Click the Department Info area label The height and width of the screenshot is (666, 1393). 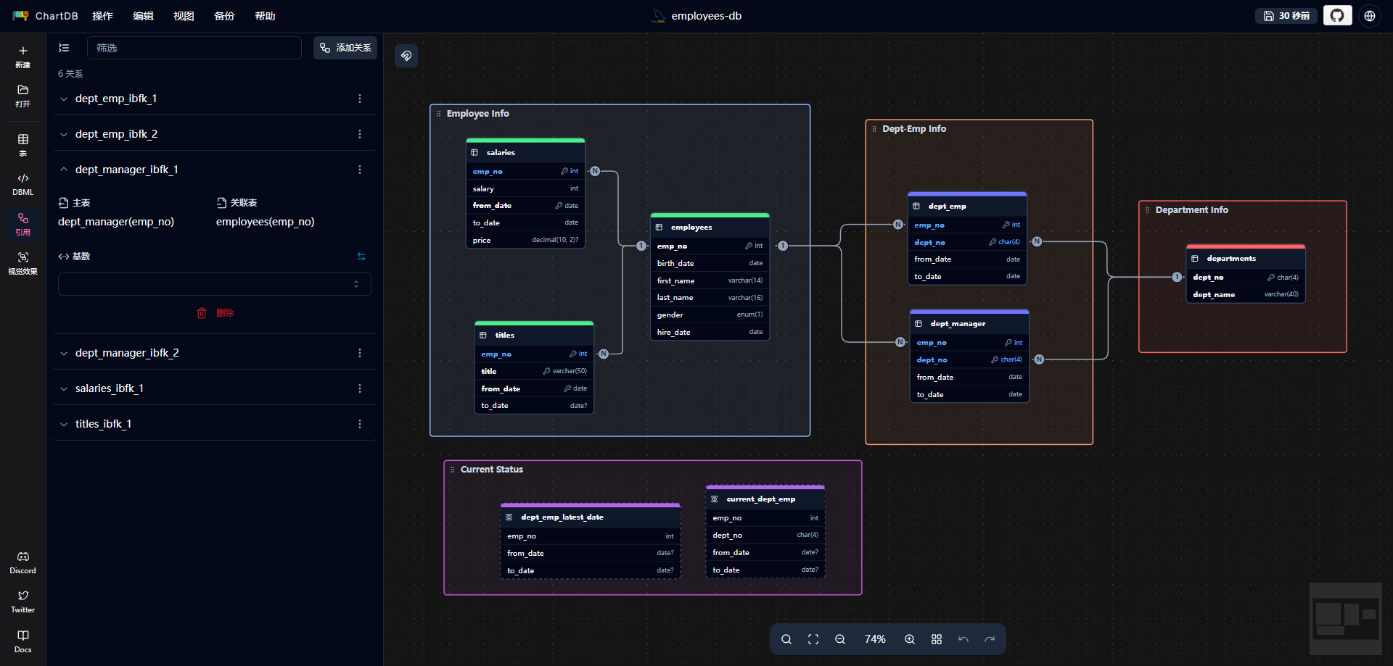click(x=1192, y=210)
